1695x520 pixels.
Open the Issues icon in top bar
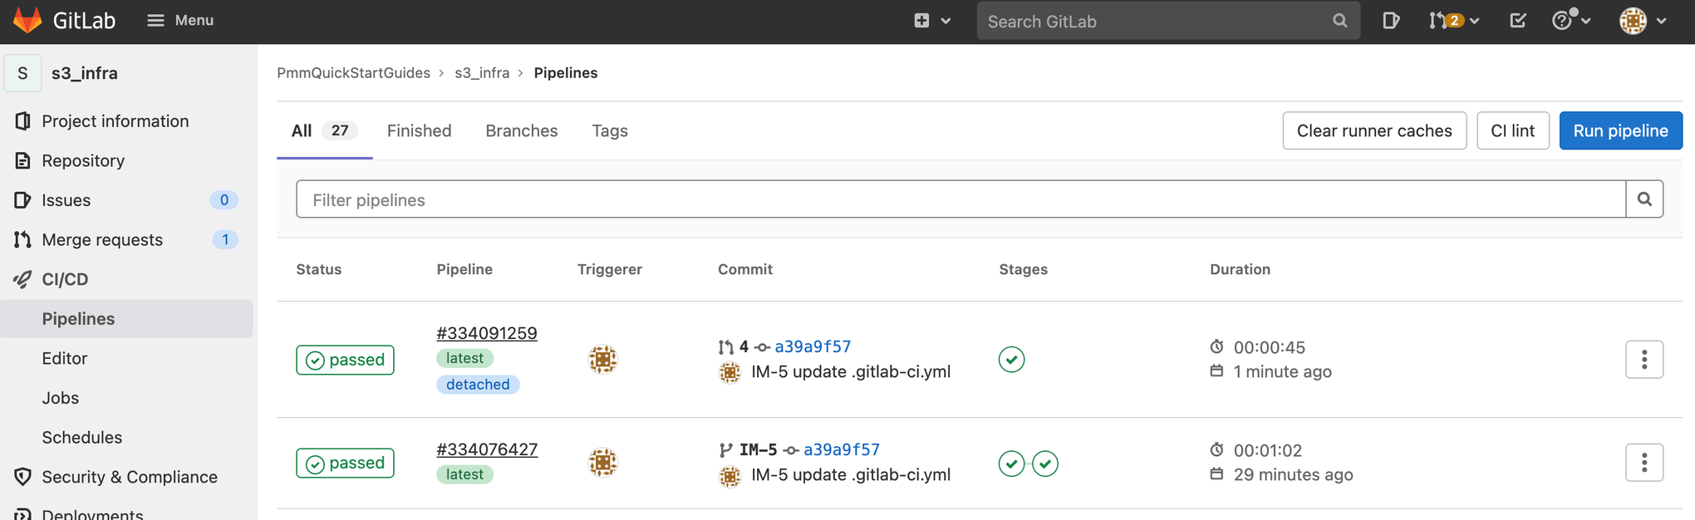[1390, 21]
